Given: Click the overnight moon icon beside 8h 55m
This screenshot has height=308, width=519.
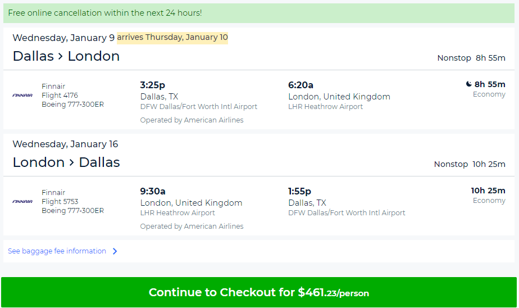Looking at the screenshot, I should [x=468, y=84].
